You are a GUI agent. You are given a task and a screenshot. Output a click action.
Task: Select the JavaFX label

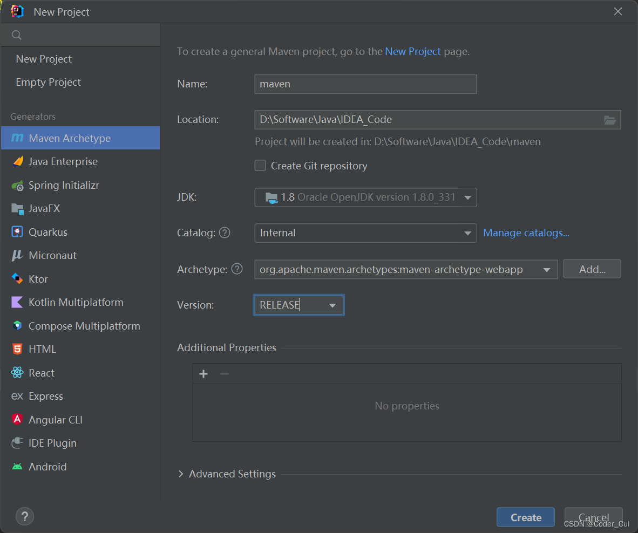[x=44, y=209]
